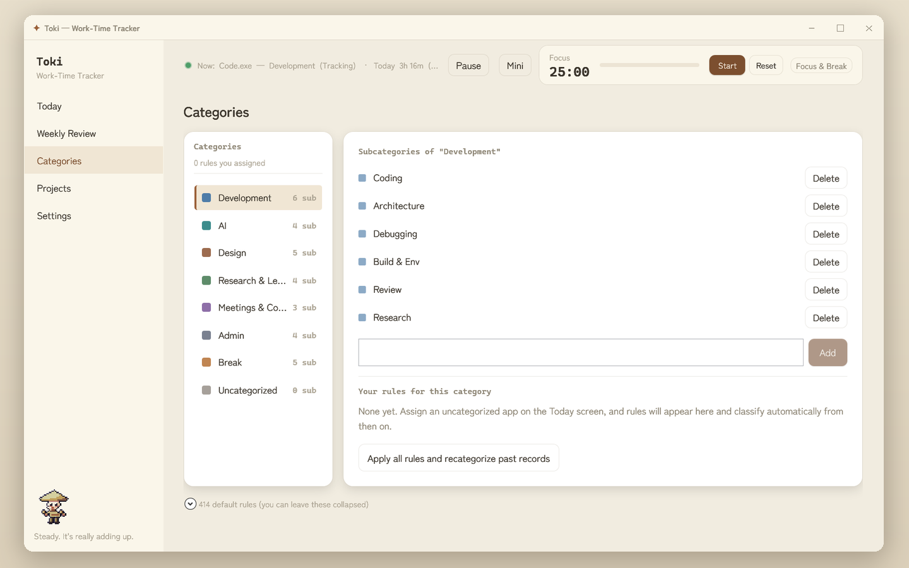
Task: Click the Debugging subcategory square icon
Action: (x=362, y=234)
